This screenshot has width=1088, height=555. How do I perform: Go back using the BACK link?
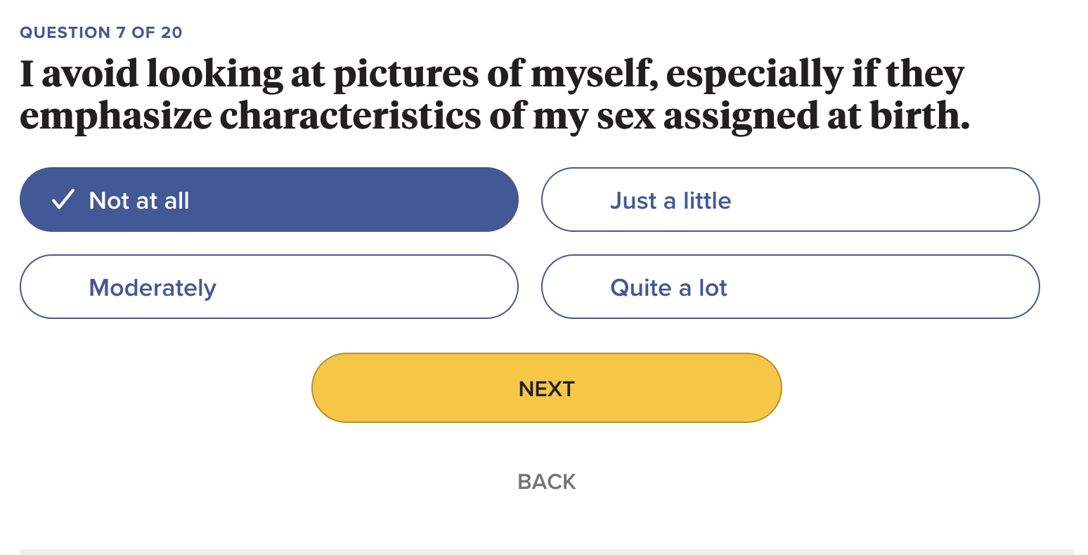tap(546, 482)
